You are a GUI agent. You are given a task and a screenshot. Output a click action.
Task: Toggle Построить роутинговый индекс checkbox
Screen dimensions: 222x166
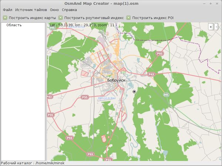tap(61, 18)
